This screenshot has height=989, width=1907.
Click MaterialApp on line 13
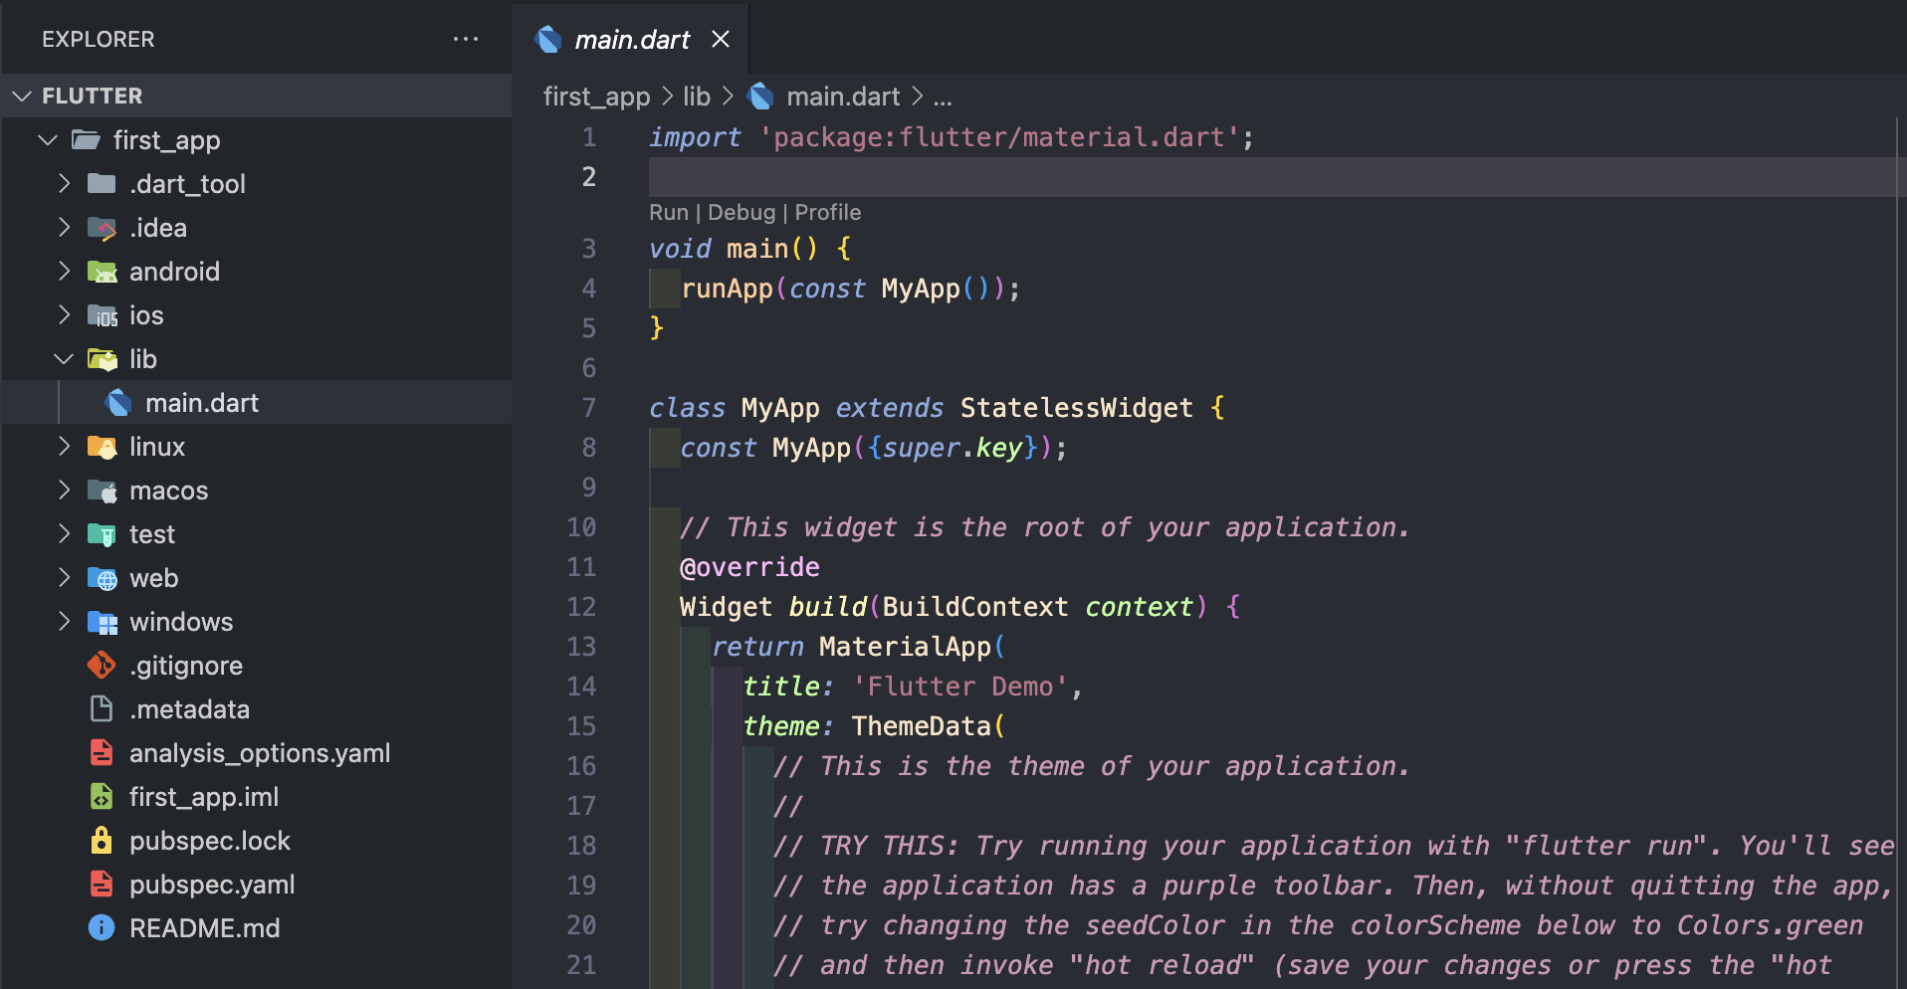(x=905, y=647)
